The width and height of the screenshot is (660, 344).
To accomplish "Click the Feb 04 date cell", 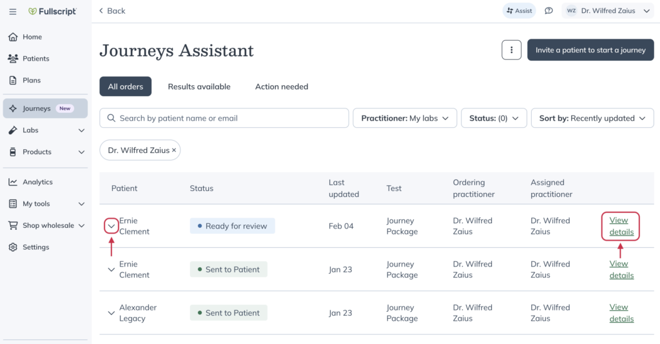I will pos(341,226).
